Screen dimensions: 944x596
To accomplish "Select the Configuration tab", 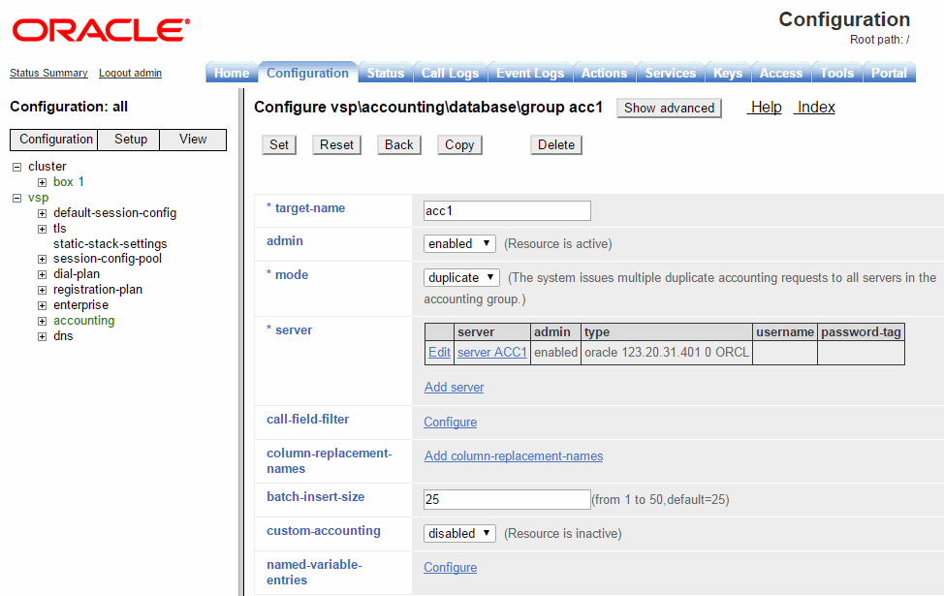I will (307, 73).
